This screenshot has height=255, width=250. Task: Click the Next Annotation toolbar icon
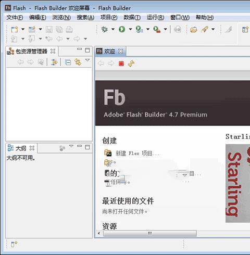tap(14, 39)
